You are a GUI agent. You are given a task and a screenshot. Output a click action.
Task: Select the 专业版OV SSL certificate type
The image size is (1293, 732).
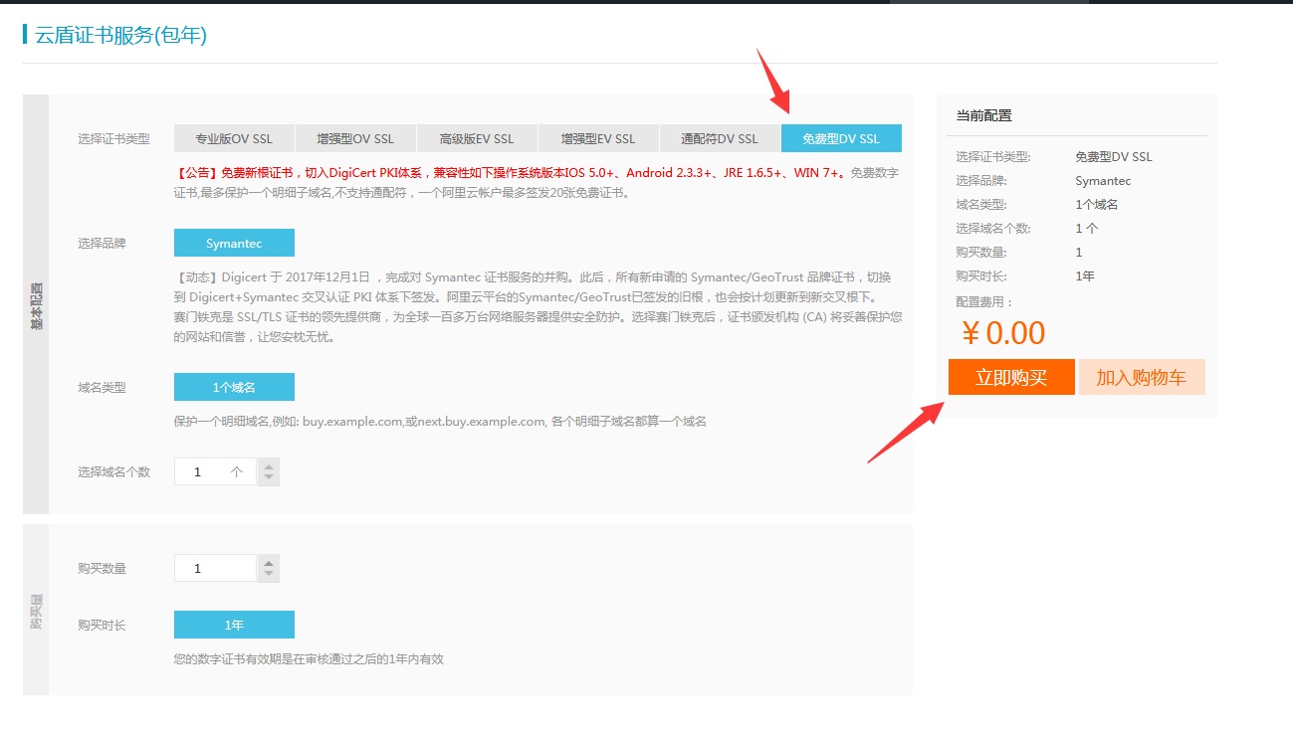[234, 137]
